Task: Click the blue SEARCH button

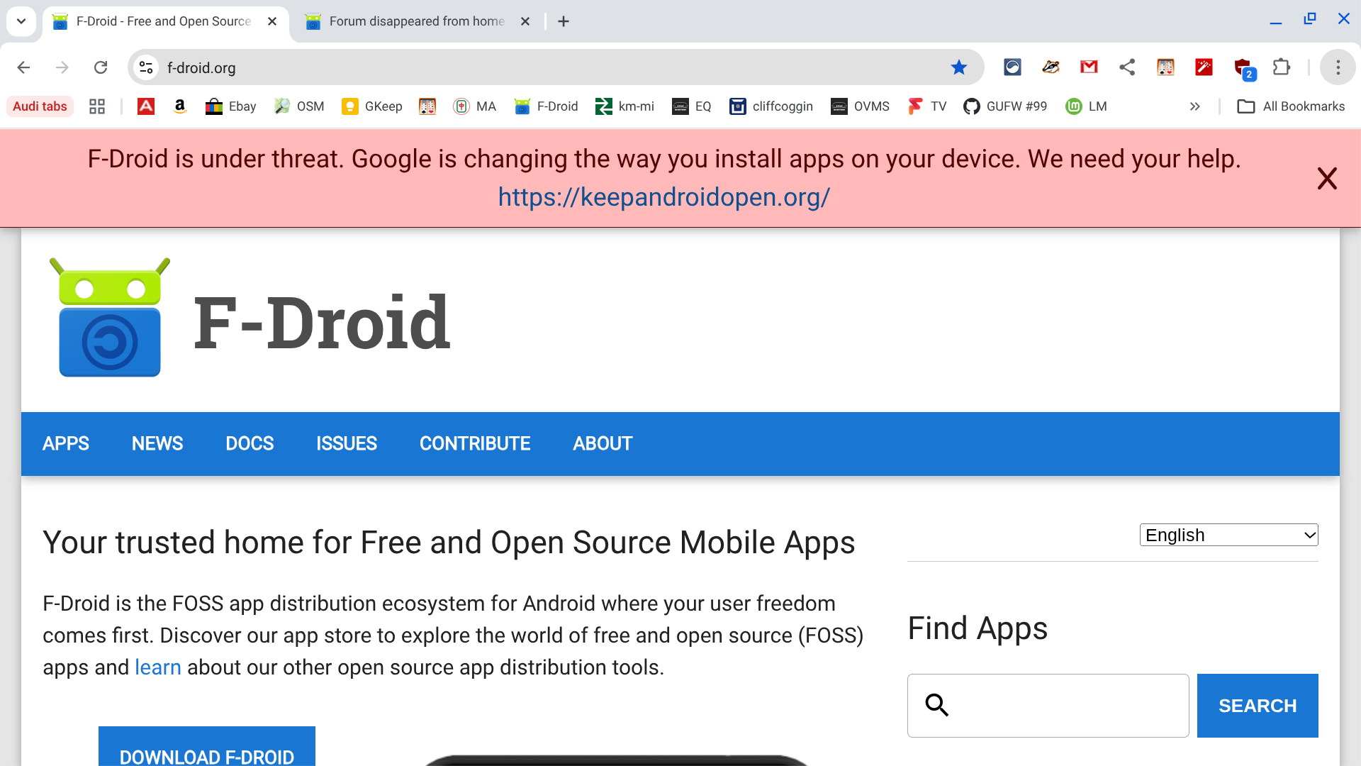Action: click(1257, 706)
